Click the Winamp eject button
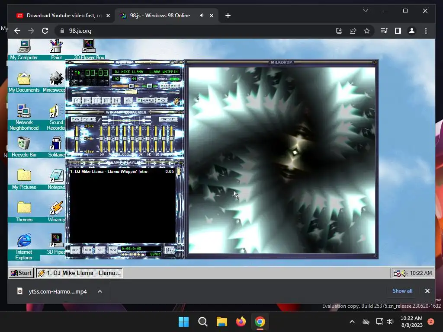Screen dimensions: 443x332 tap(128, 100)
